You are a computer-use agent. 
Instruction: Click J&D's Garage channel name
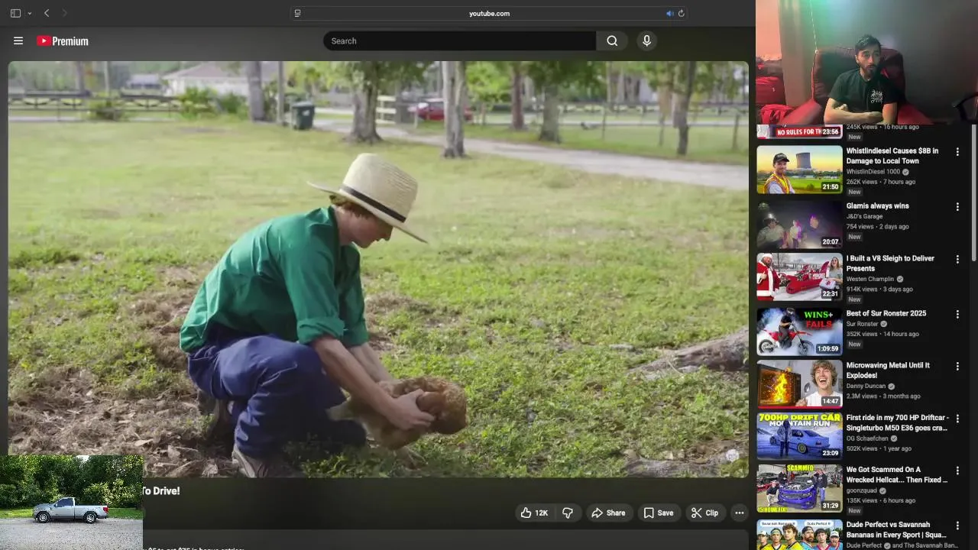pyautogui.click(x=864, y=216)
